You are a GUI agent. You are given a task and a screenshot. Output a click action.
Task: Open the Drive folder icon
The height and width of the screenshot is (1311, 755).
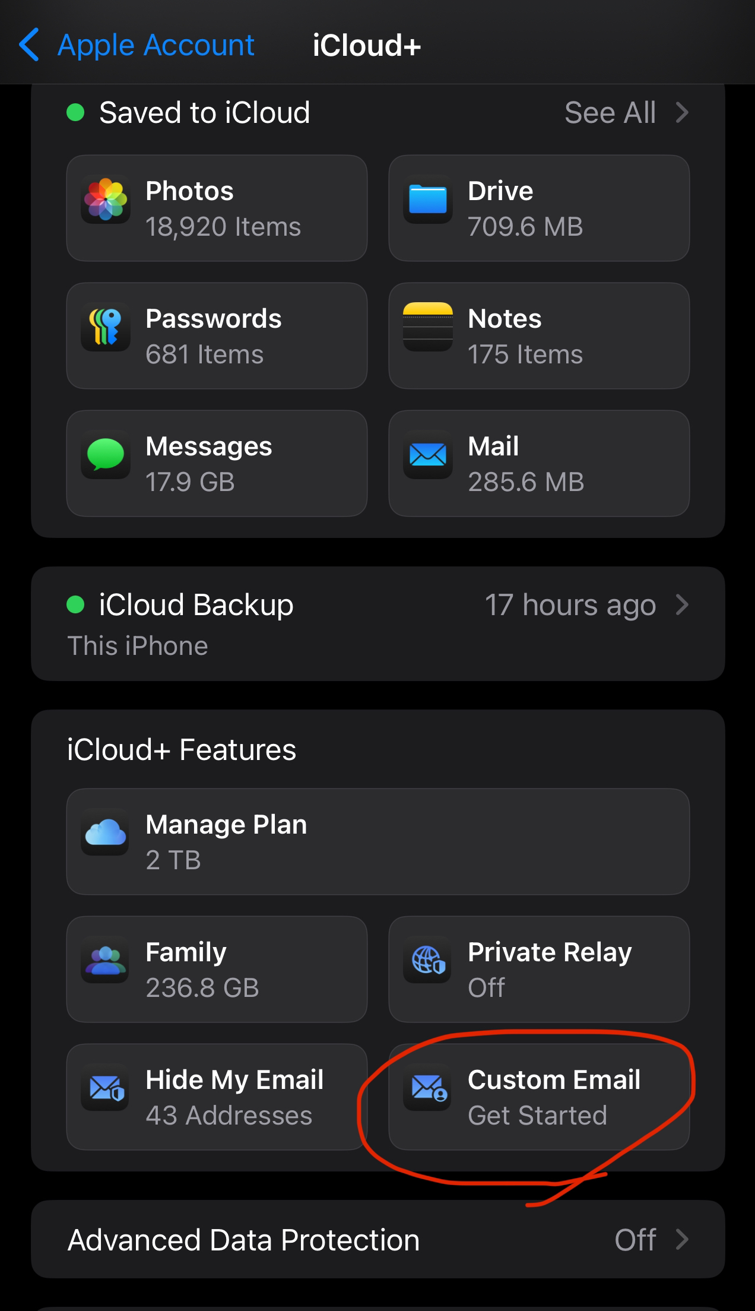428,199
